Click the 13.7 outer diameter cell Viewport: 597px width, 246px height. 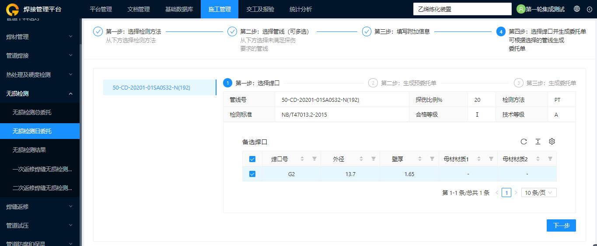(x=350, y=174)
